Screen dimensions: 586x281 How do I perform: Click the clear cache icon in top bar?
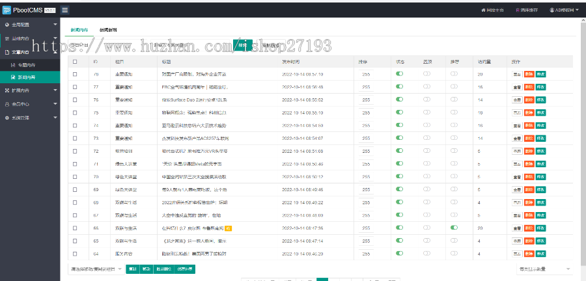point(518,10)
